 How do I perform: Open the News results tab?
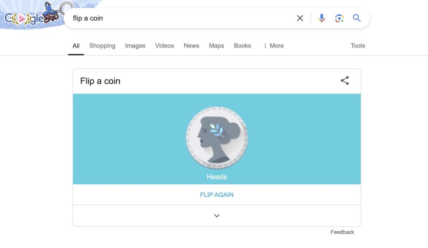191,46
